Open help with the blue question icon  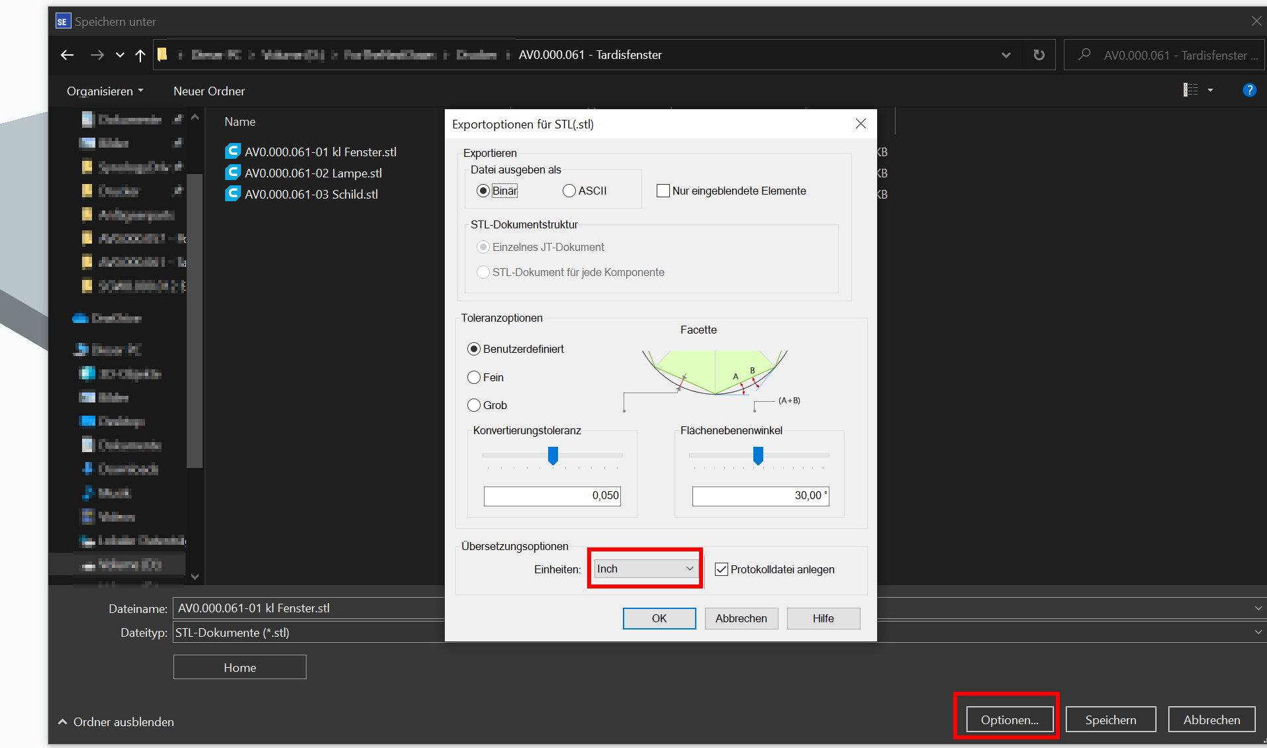(1249, 90)
